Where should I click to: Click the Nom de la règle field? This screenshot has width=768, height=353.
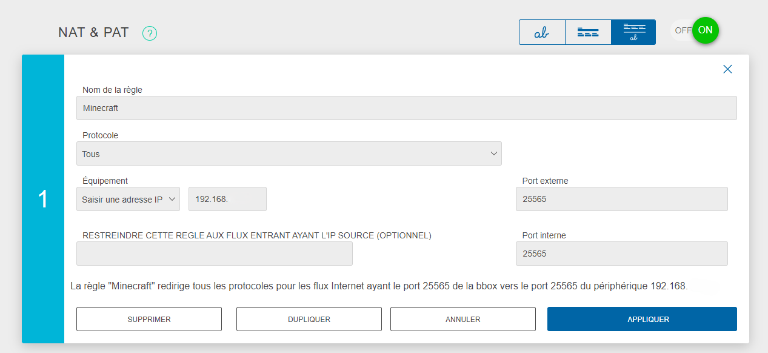407,108
